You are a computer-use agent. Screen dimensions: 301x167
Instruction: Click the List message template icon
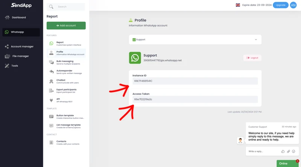pos(51,126)
